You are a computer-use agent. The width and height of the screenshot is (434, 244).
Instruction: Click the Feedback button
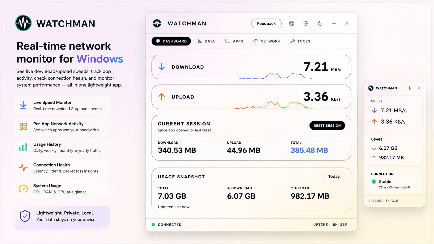click(x=266, y=23)
